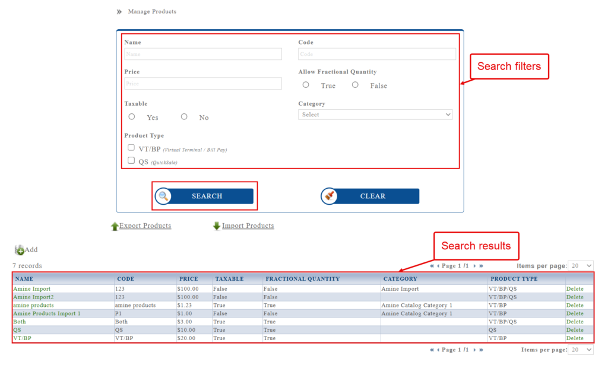This screenshot has height=365, width=608.
Task: Check the VT/BP product type checkbox
Action: click(x=131, y=148)
